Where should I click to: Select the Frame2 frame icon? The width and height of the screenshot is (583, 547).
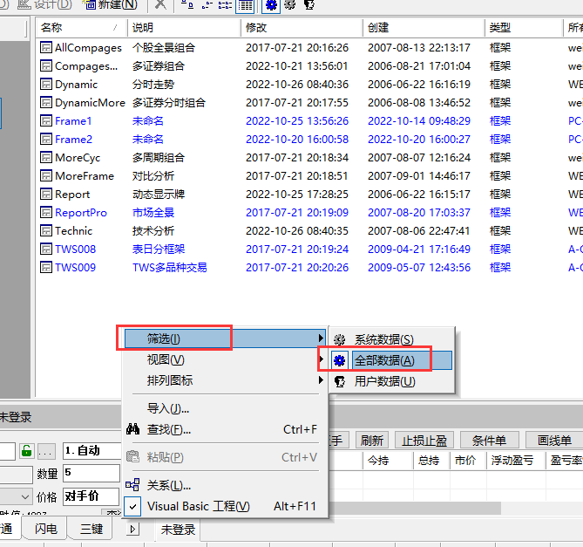pyautogui.click(x=45, y=140)
